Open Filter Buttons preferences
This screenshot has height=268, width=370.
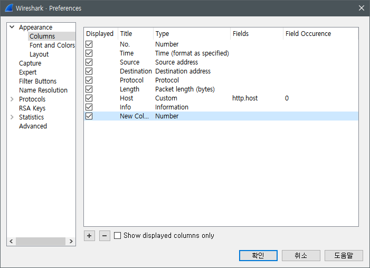click(38, 81)
